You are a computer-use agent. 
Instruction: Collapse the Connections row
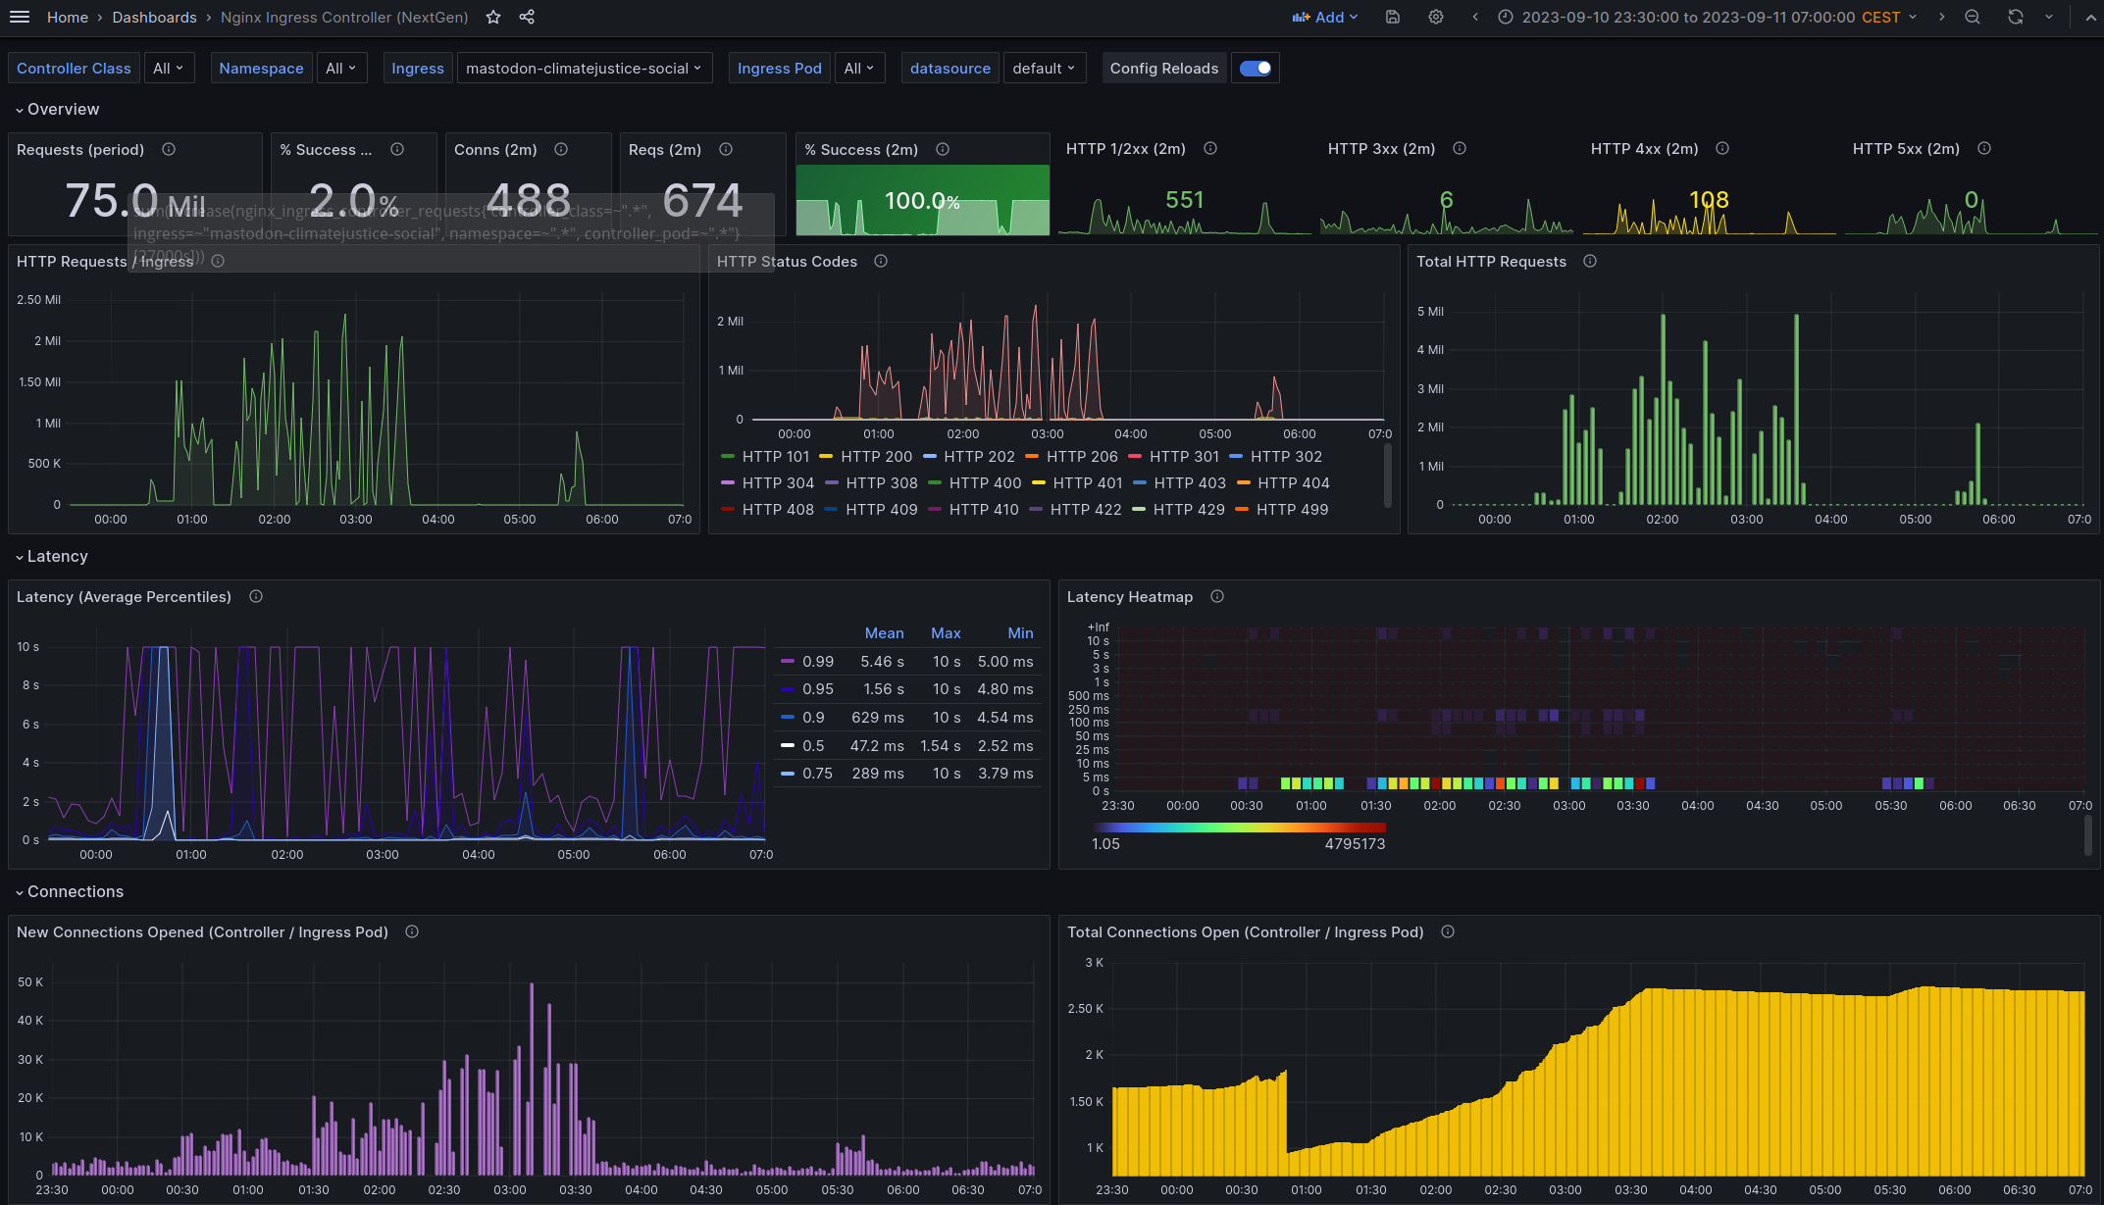[69, 891]
